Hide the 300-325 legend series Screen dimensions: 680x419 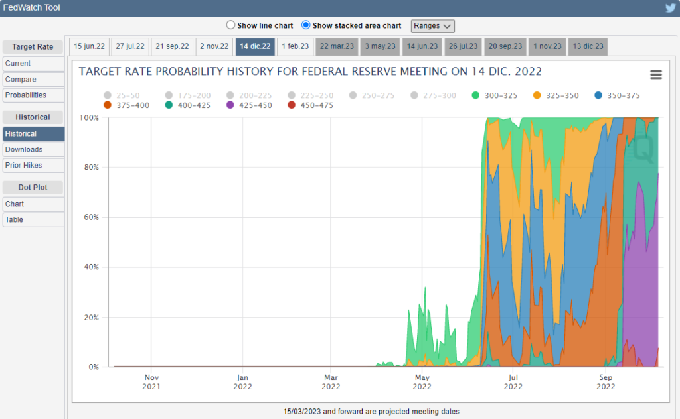tap(495, 95)
